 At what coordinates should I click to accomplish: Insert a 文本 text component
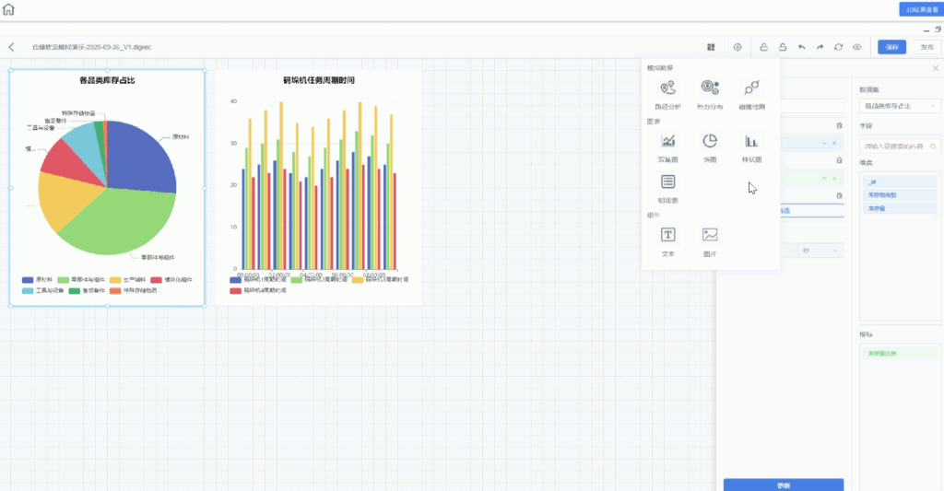pyautogui.click(x=667, y=242)
